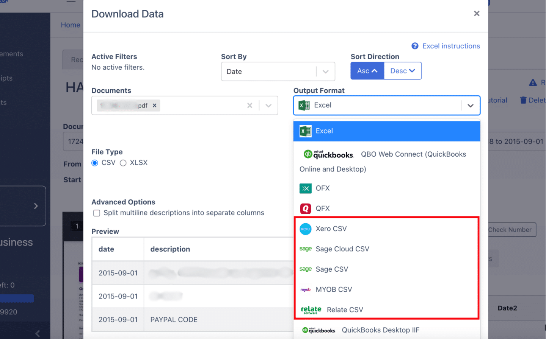The width and height of the screenshot is (546, 339).
Task: Click the QuickBooks logo next to Desktop IIF
Action: pyautogui.click(x=319, y=330)
